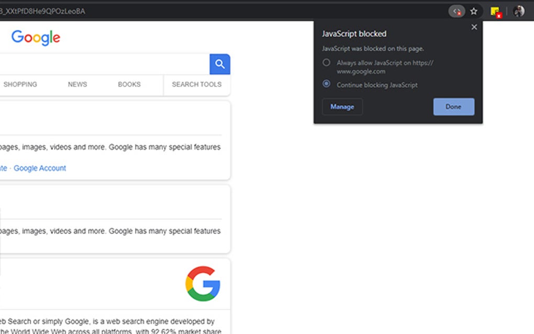Close the JavaScript blocked popup
Image resolution: width=534 pixels, height=334 pixels.
click(474, 27)
